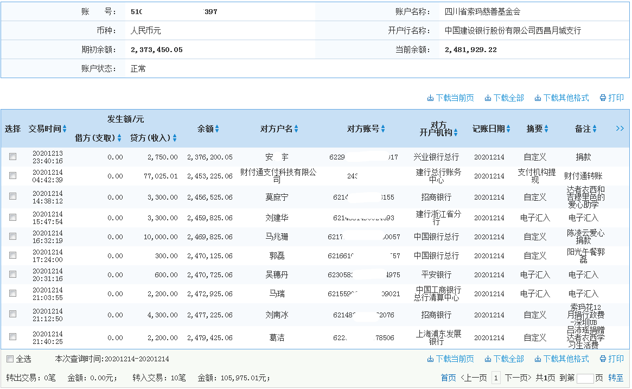The image size is (632, 389).
Task: Click 兴业银行总行 institution cell
Action: click(x=436, y=157)
